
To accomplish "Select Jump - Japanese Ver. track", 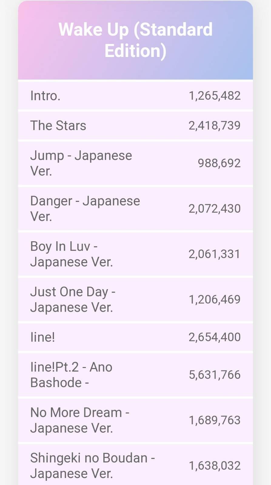I will (x=81, y=163).
